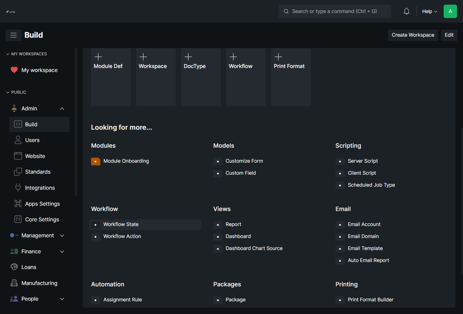The height and width of the screenshot is (314, 463).
Task: Open the Custom Field link
Action: click(241, 173)
